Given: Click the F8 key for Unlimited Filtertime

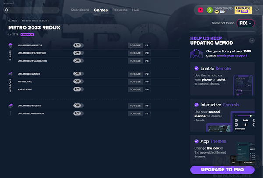Looking at the screenshot, I should click(x=147, y=53).
